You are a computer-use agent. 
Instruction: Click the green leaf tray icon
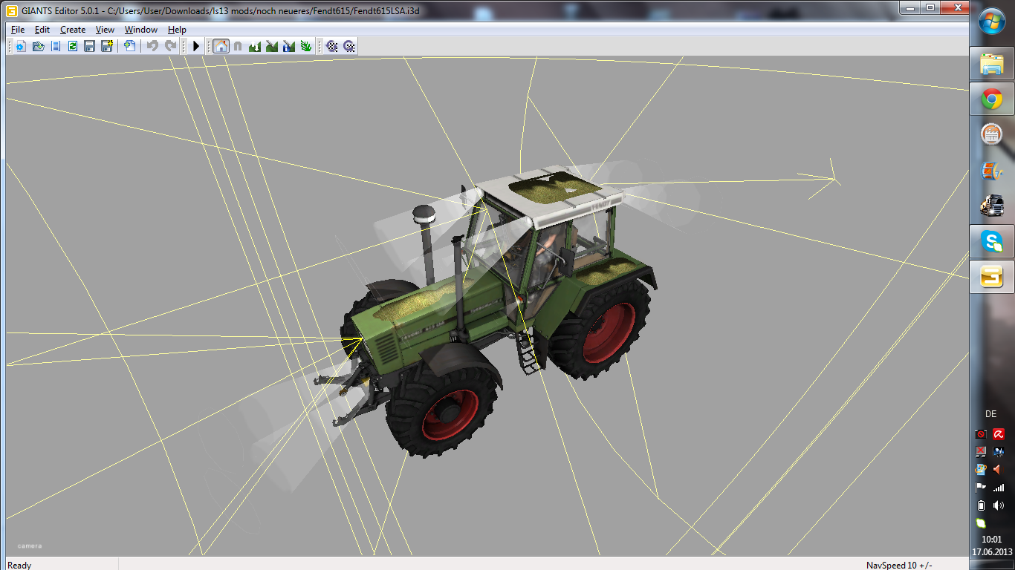[981, 523]
